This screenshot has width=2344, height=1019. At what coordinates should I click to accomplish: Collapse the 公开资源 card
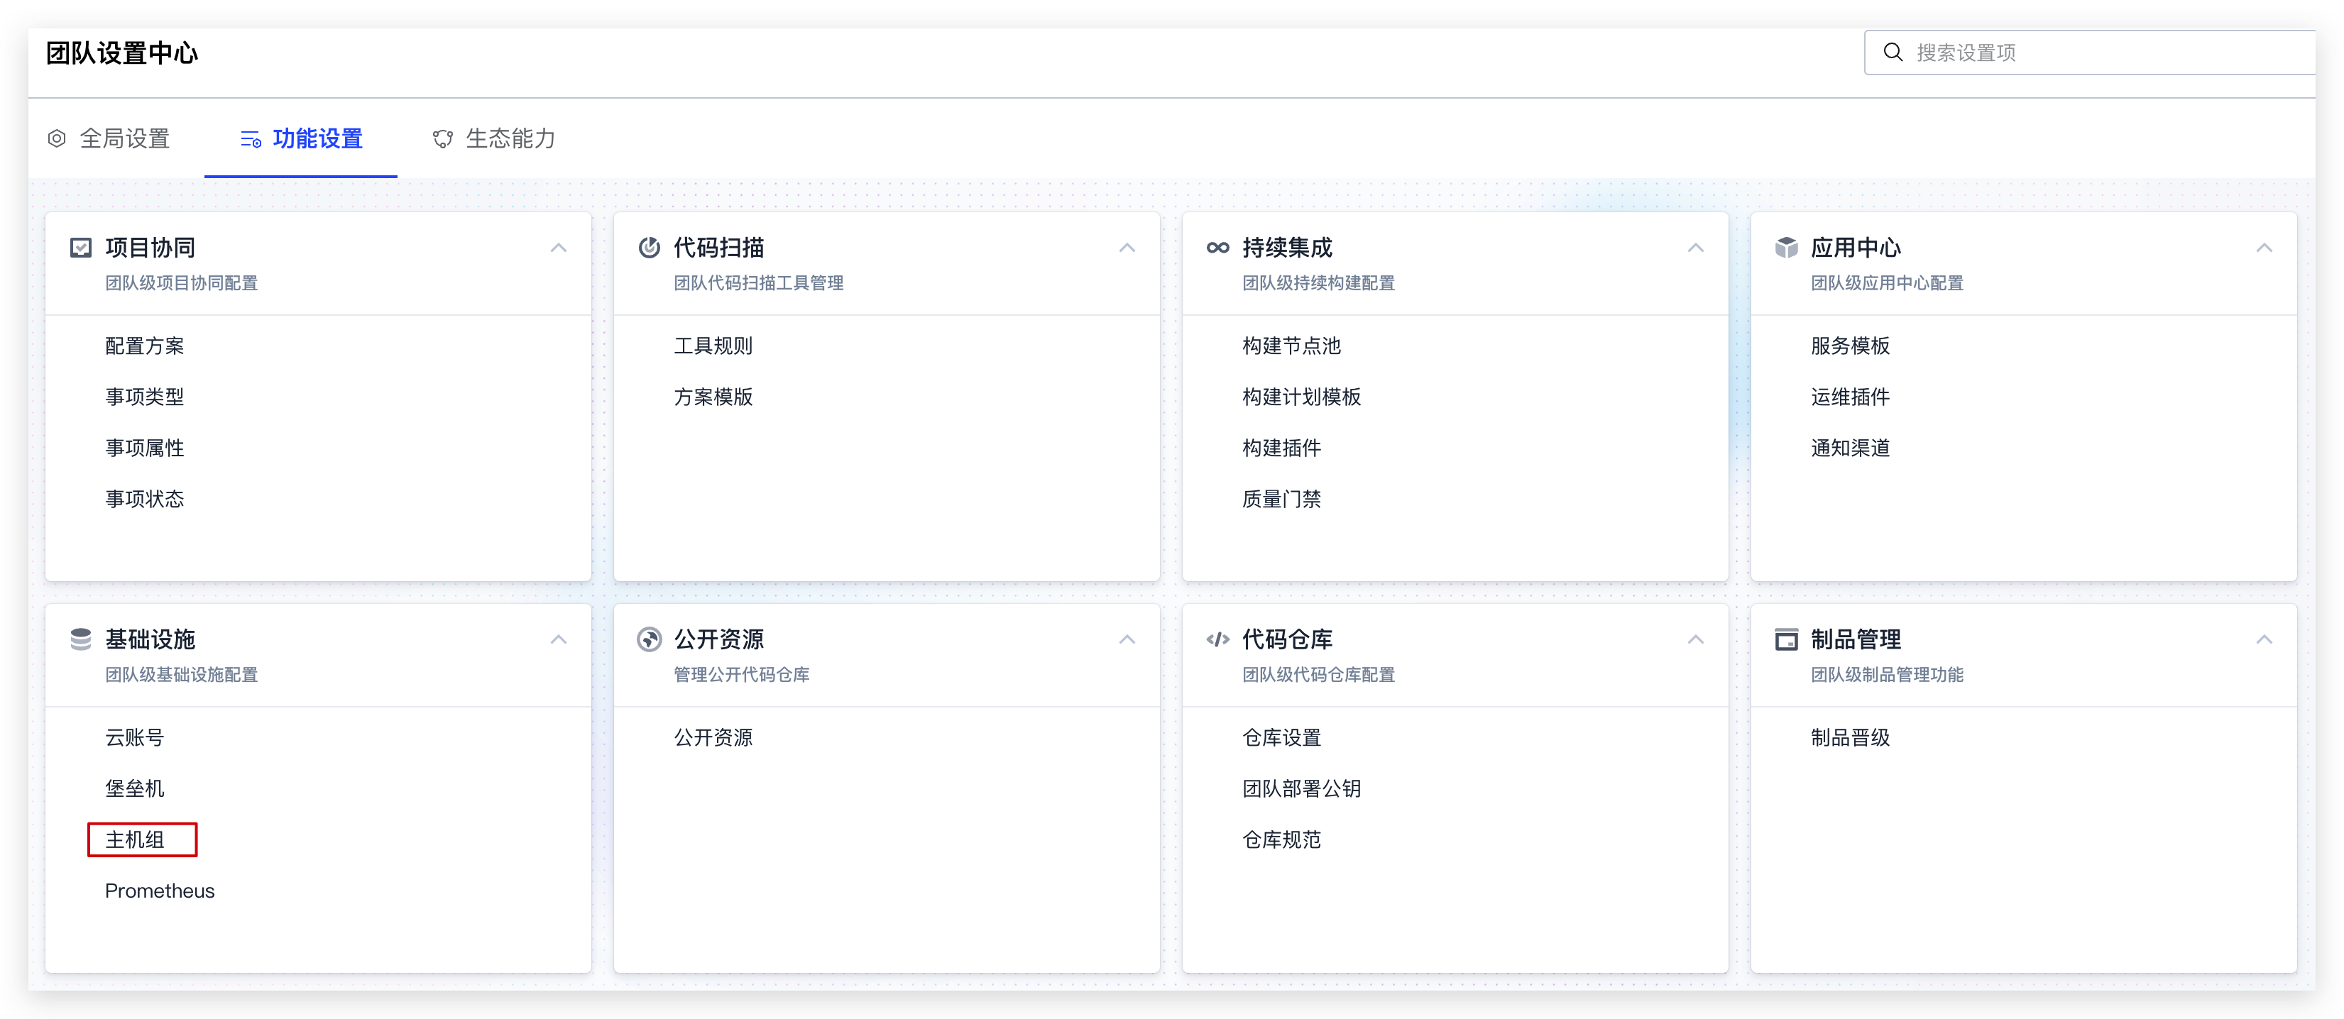click(1127, 639)
